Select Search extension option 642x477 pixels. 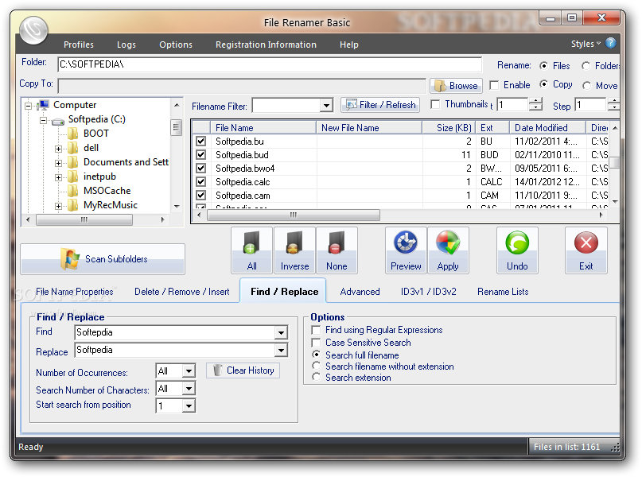click(316, 377)
